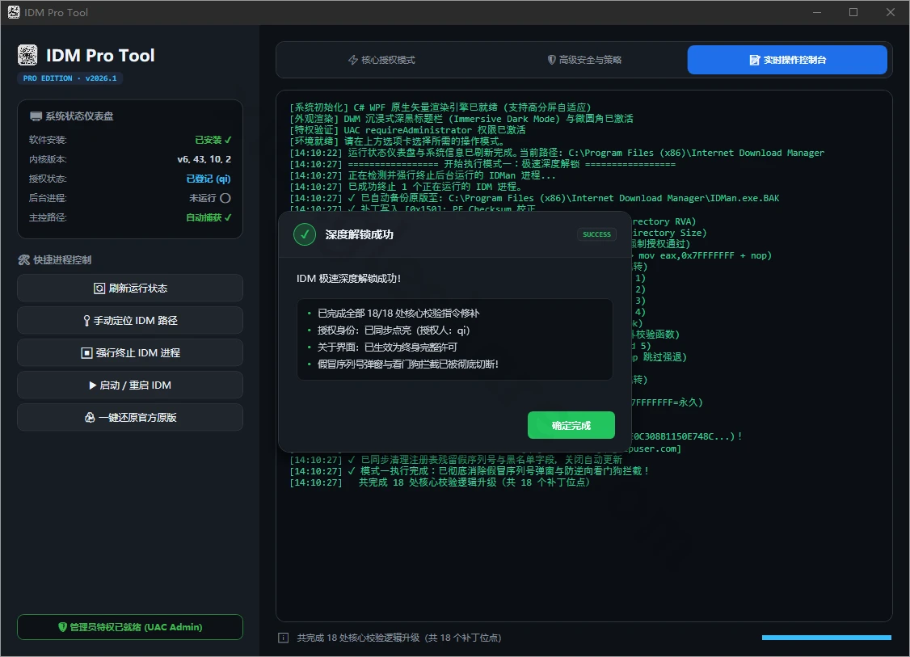Screen dimensions: 910x657
Task: Click the log line starting with [外观渲染]
Action: pos(461,119)
